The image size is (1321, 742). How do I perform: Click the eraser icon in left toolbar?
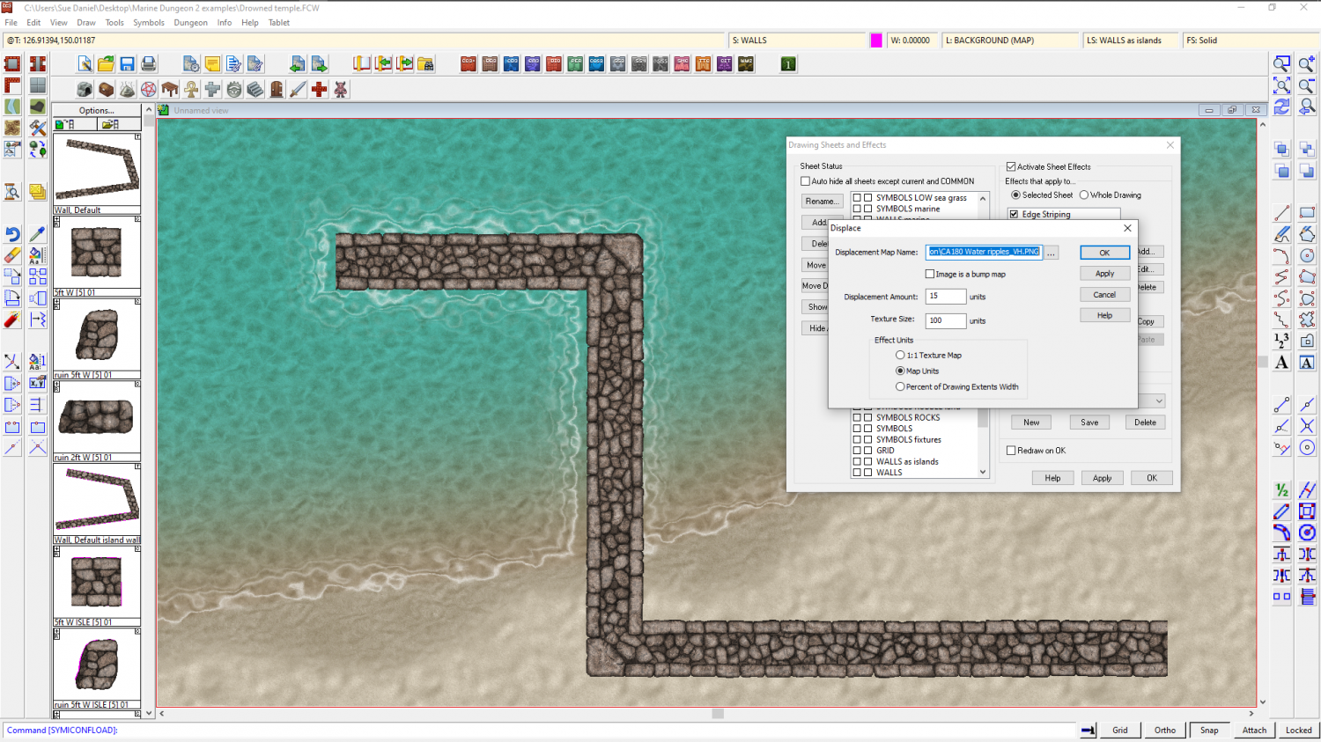tap(12, 255)
